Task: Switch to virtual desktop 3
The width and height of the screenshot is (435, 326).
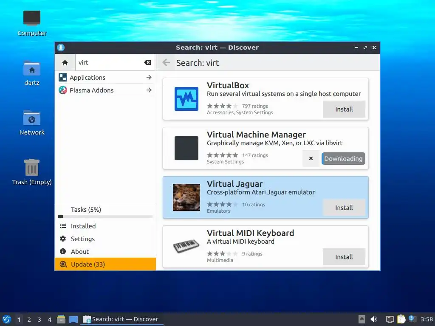Action: pyautogui.click(x=40, y=320)
